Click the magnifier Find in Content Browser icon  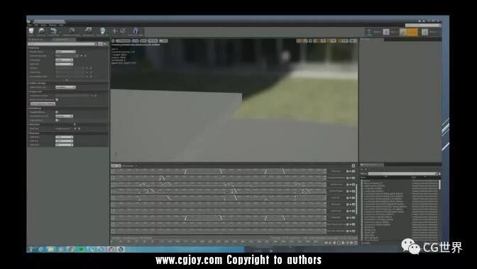41,31
